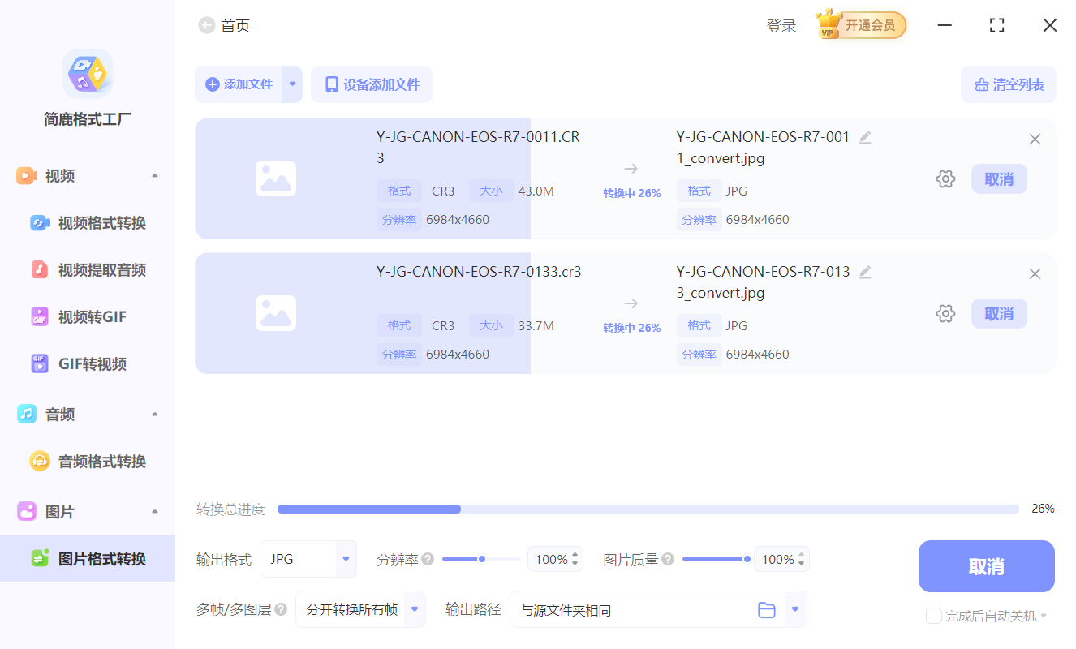Open settings gear for Y-JG-CANON-EOS-R7-0011 file

click(x=945, y=179)
